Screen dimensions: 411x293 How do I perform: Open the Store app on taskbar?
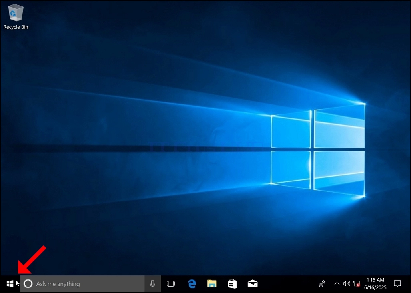point(232,283)
